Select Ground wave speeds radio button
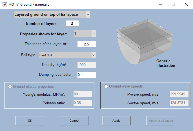Viewport: 193px width, 131px height. tap(106, 86)
